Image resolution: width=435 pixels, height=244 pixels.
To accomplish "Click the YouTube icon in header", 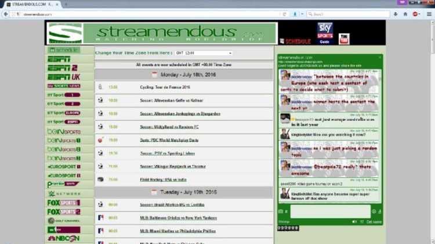I will click(x=344, y=38).
